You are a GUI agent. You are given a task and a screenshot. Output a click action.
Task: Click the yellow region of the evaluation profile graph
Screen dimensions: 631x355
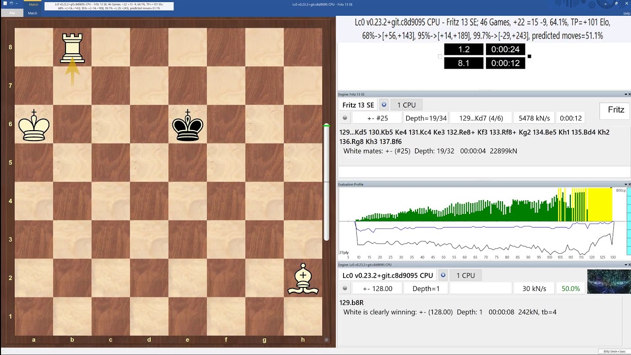(x=600, y=205)
